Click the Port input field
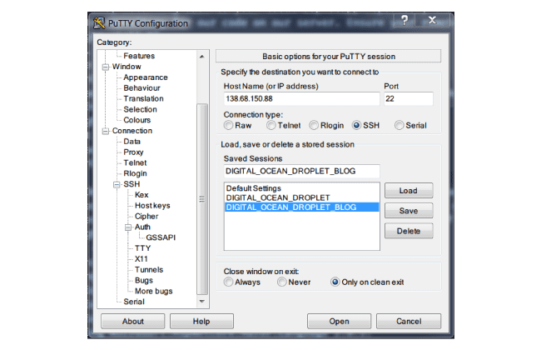Screen dimensions: 541x350 [x=409, y=99]
